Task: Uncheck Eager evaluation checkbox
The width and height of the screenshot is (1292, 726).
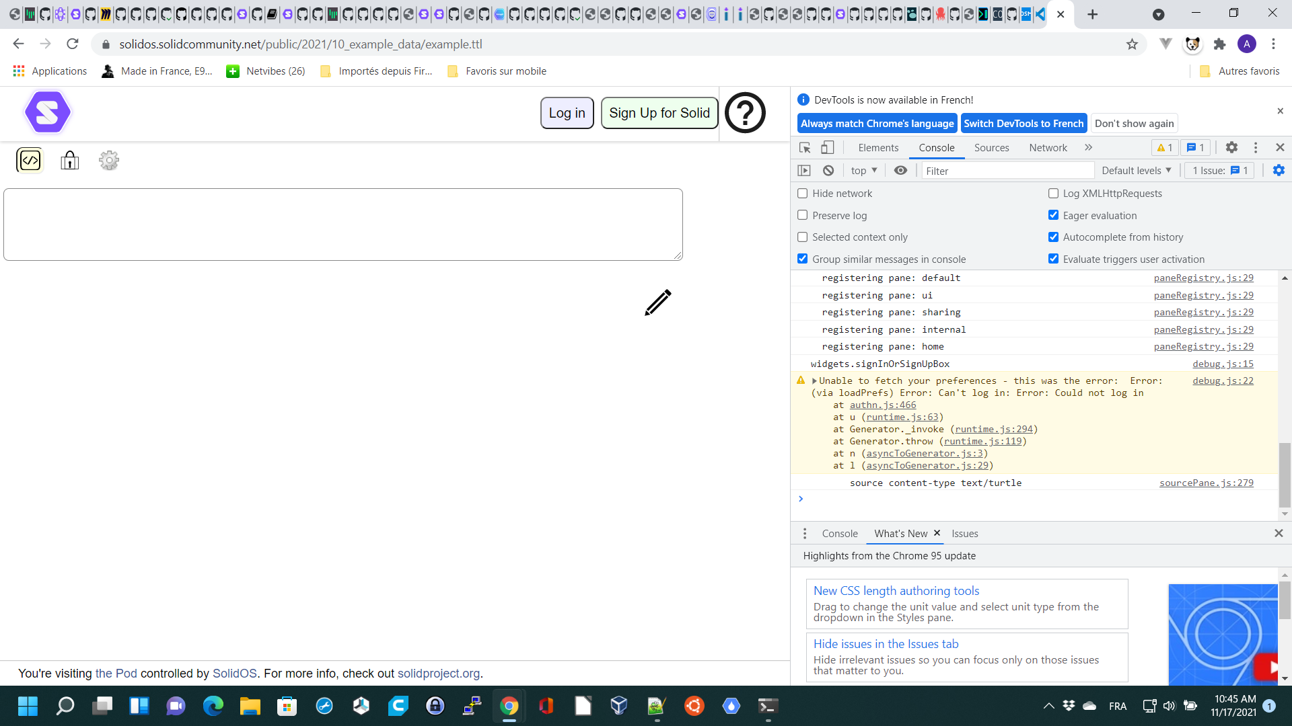Action: click(1053, 215)
